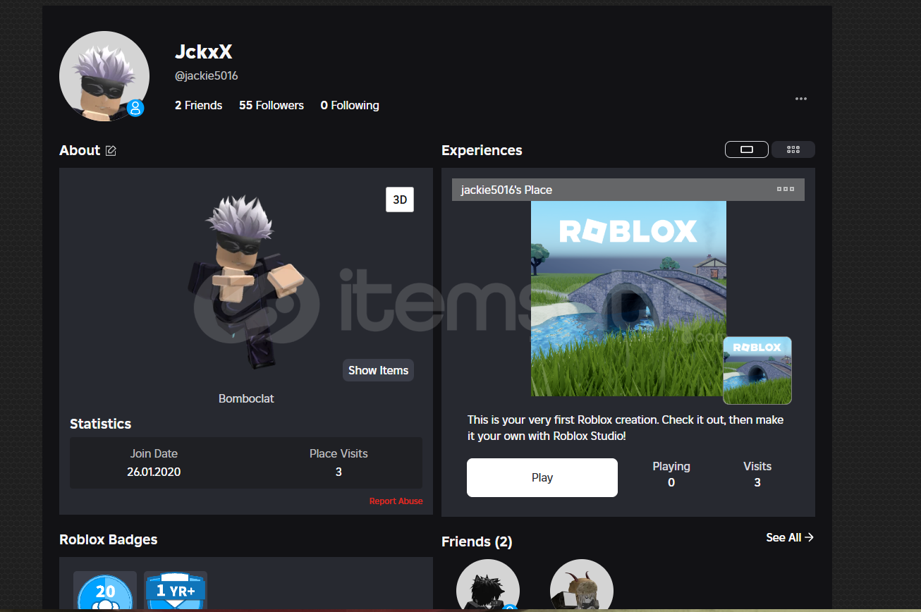The image size is (921, 612).
Task: Click the Join Date value 26.01.2020
Action: pyautogui.click(x=154, y=472)
